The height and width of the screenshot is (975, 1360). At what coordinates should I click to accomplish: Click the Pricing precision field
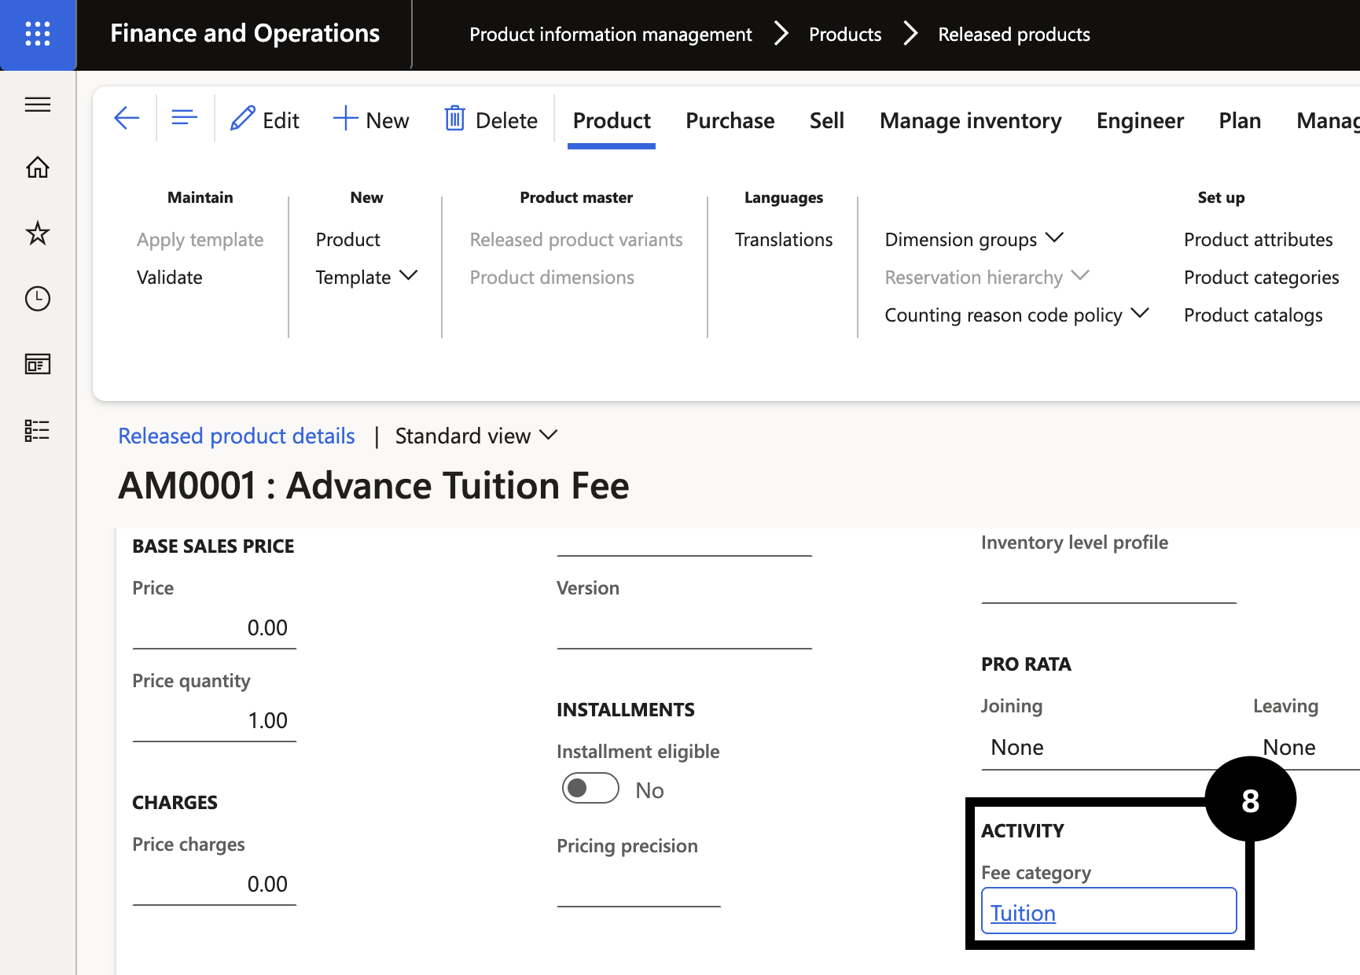[639, 886]
